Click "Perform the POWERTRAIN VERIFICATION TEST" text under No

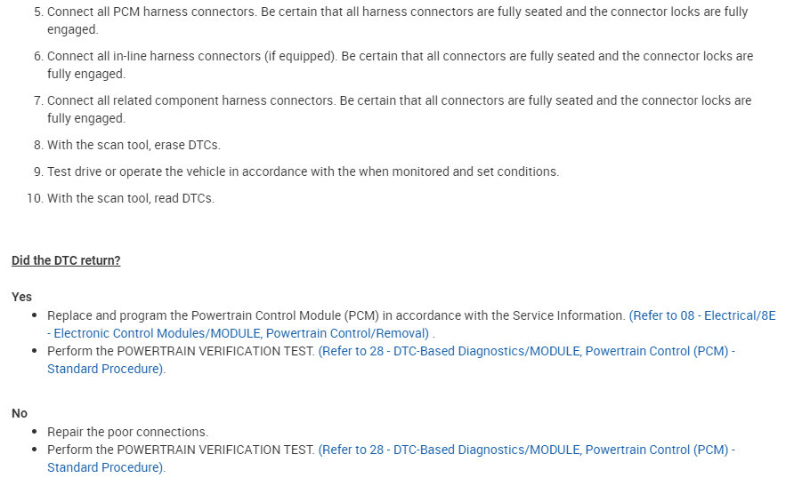pos(181,450)
